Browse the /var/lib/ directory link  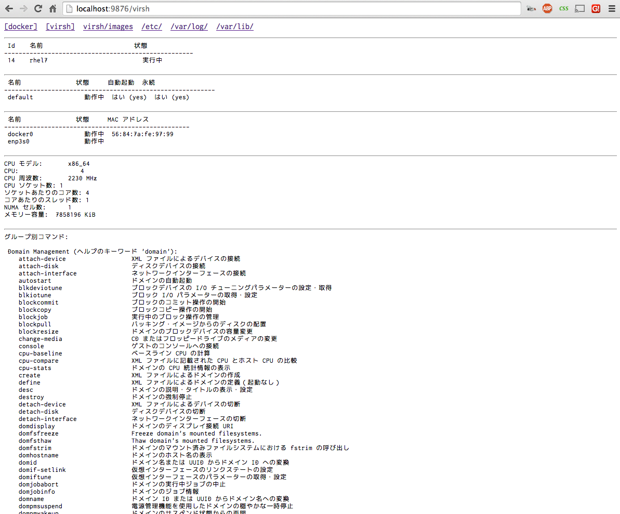click(x=234, y=27)
